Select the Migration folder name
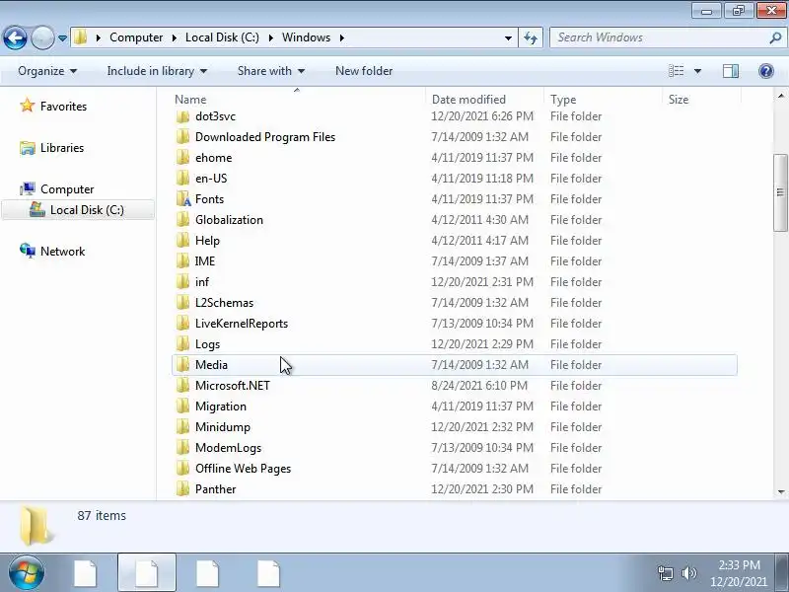Viewport: 789px width, 592px height. (x=221, y=407)
